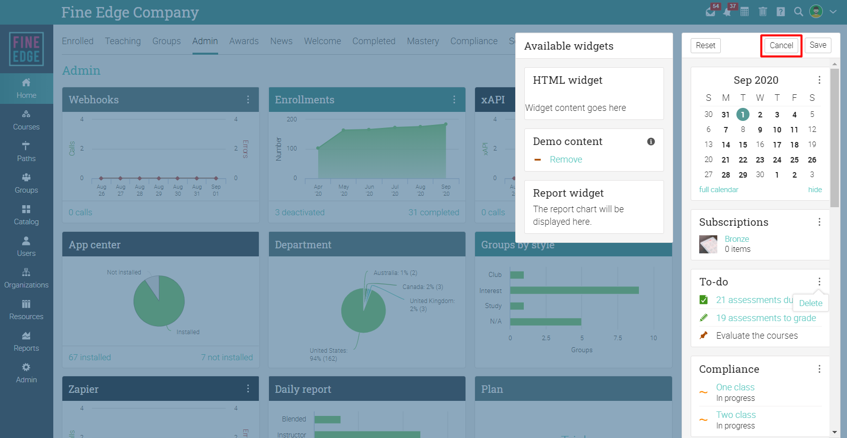This screenshot has height=438, width=847.
Task: Open the notifications bell icon
Action: tap(727, 12)
